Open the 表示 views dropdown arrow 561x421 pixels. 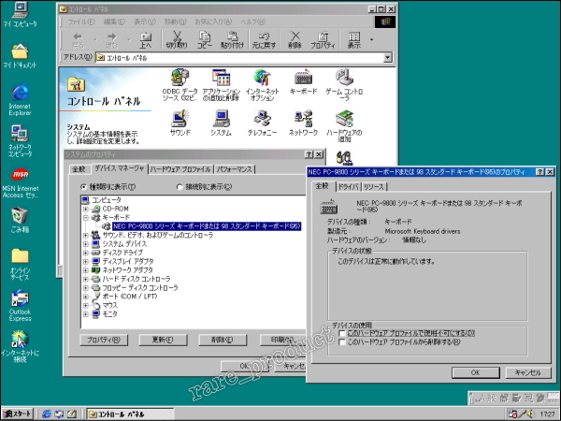pyautogui.click(x=371, y=39)
